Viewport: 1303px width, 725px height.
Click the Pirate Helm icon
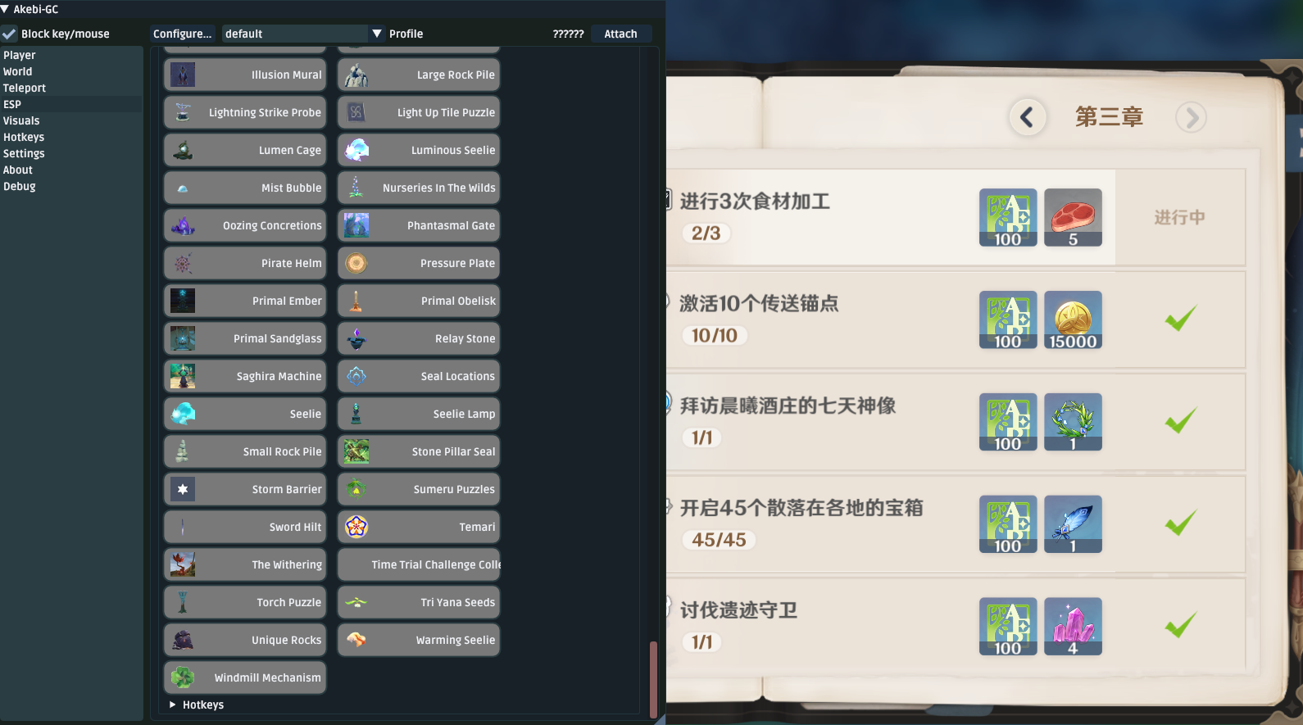coord(183,263)
